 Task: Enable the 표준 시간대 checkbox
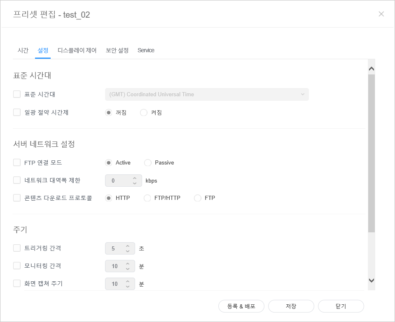[x=17, y=94]
